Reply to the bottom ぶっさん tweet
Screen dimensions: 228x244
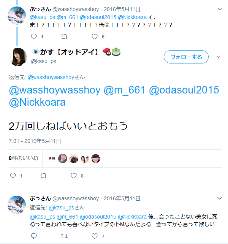coord(34,236)
